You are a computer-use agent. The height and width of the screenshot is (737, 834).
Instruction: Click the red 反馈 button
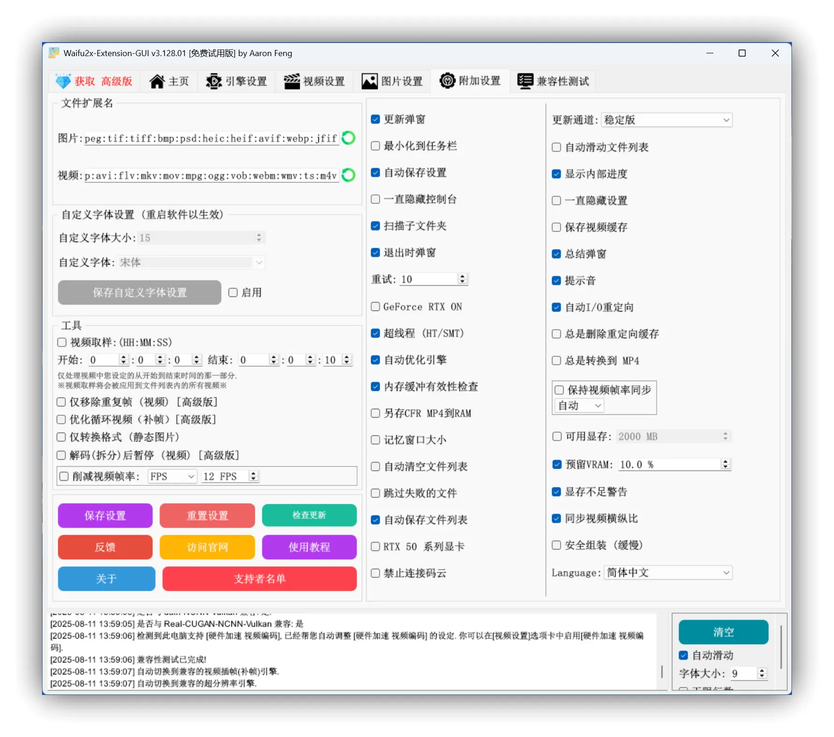point(105,547)
